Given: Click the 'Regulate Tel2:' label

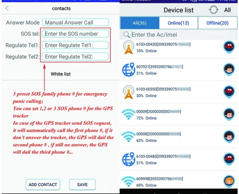Looking at the screenshot, I should click(x=23, y=57).
